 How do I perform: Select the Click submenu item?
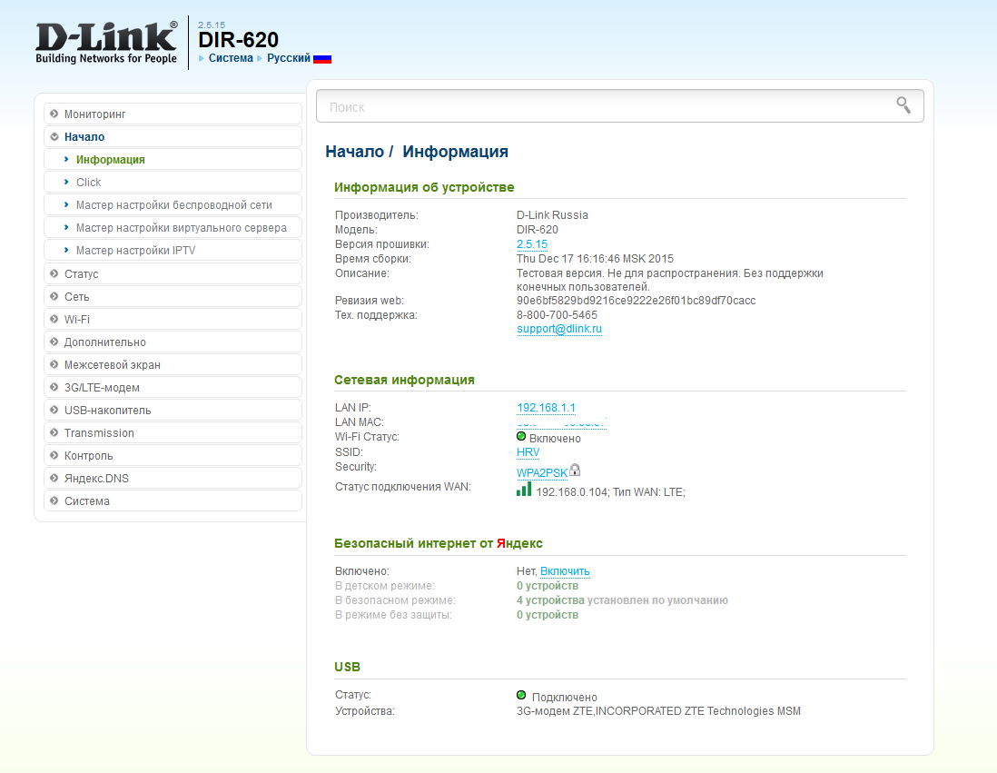(x=173, y=182)
